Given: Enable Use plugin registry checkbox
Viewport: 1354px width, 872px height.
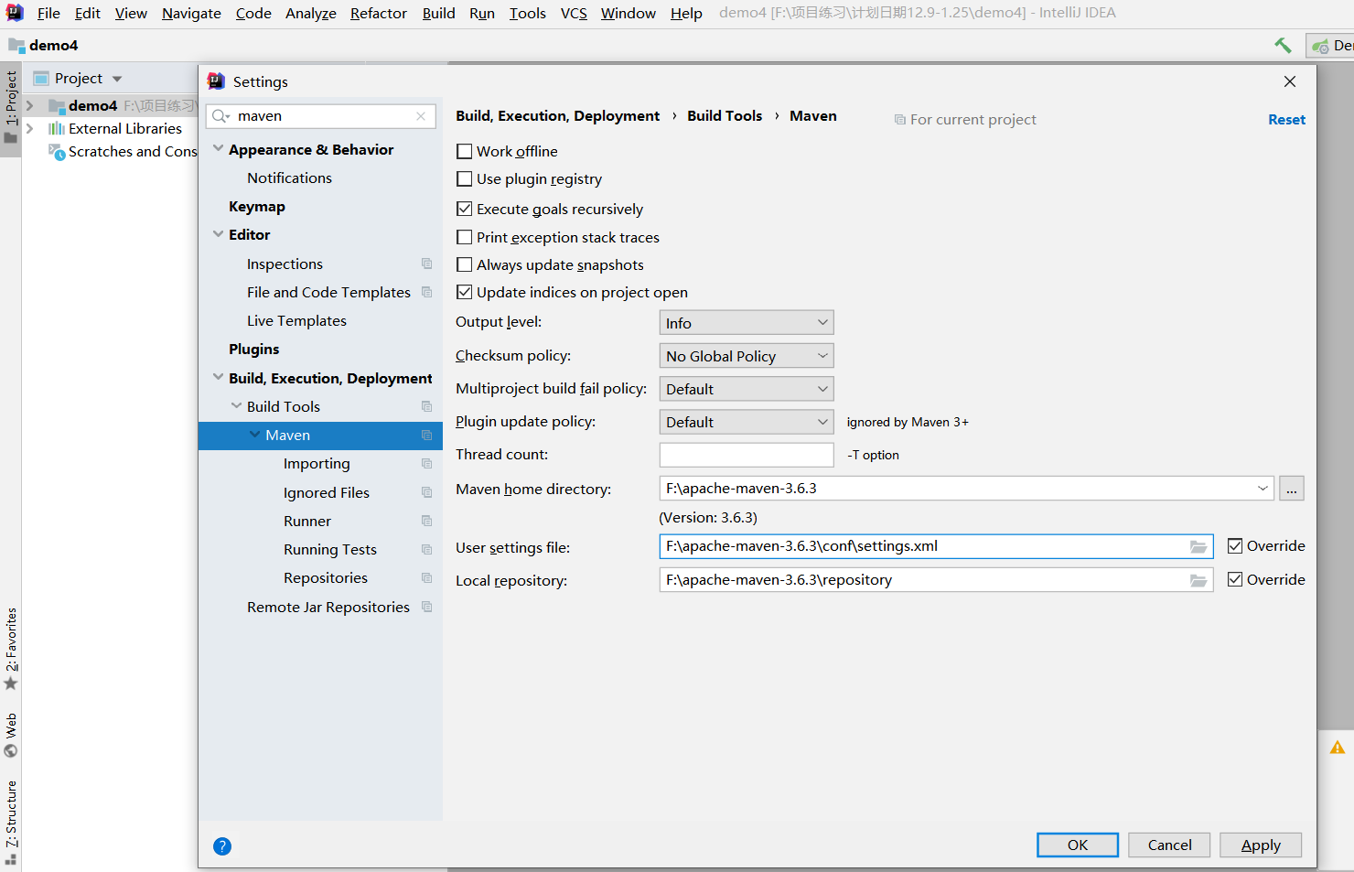Looking at the screenshot, I should tap(465, 178).
